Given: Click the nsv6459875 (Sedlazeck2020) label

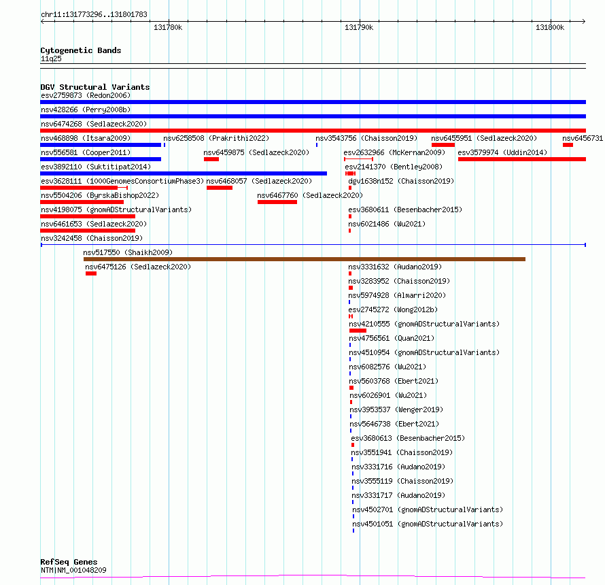Looking at the screenshot, I should point(256,152).
